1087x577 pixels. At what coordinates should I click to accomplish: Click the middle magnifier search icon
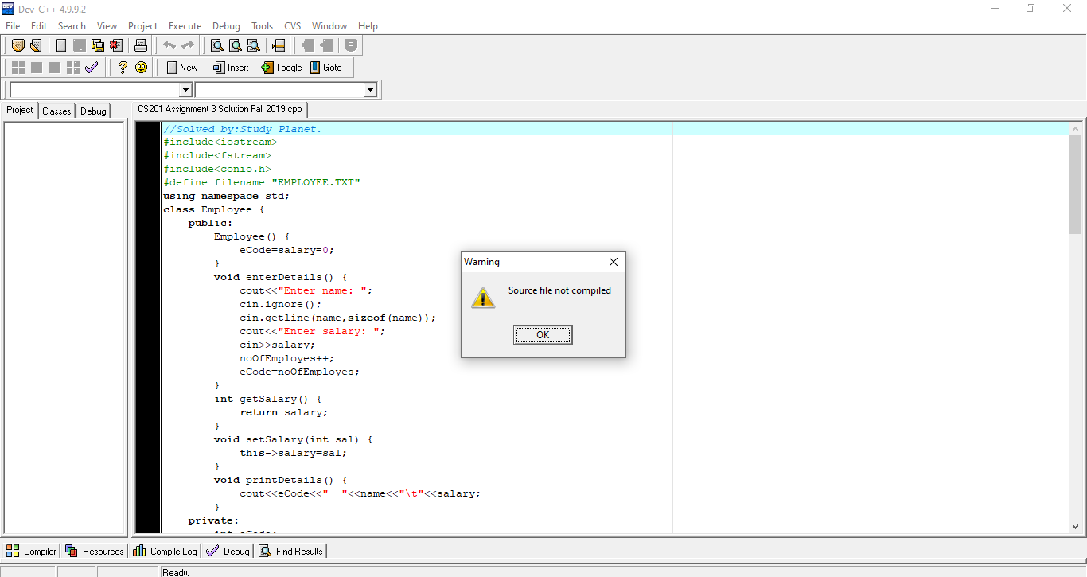(x=235, y=45)
